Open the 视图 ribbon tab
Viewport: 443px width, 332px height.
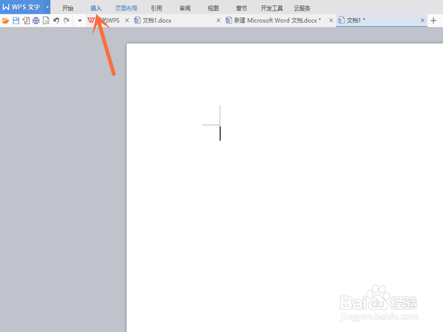point(213,8)
